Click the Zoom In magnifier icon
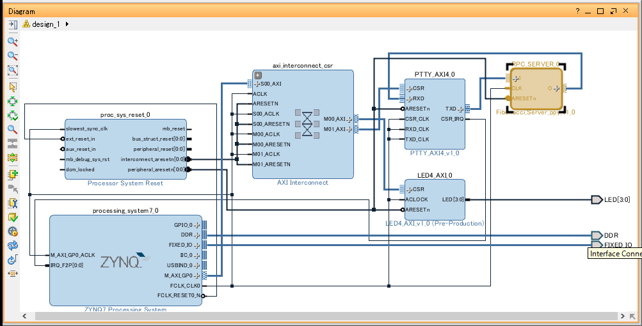The width and height of the screenshot is (642, 326). pos(13,42)
